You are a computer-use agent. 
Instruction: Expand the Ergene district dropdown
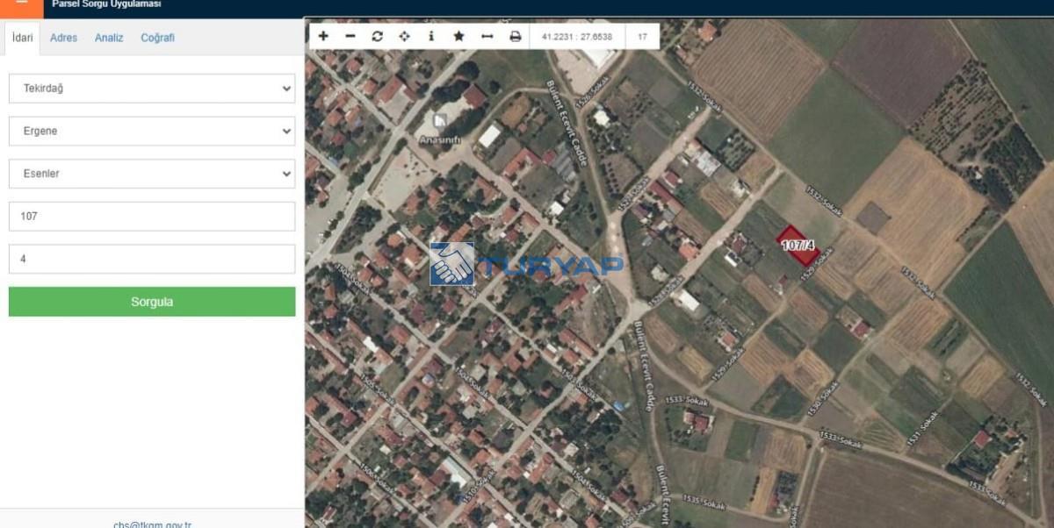coord(152,132)
